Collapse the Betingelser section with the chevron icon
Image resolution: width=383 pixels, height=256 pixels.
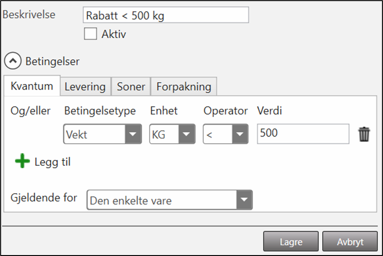(13, 61)
